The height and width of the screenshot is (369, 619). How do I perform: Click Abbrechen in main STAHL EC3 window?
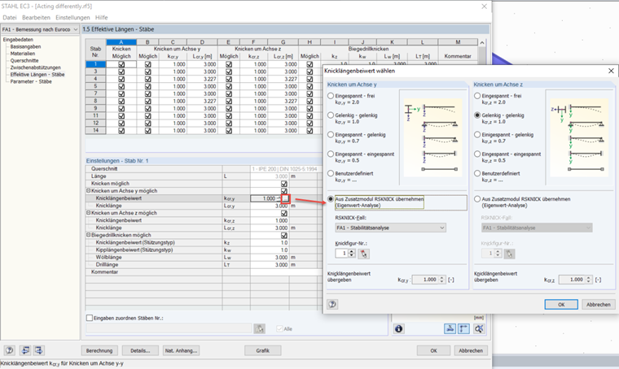pos(471,350)
